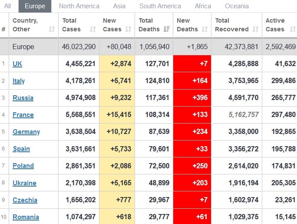Sort by Country, Other arrow icon
This screenshot has width=297, height=224.
pyautogui.click(x=52, y=29)
